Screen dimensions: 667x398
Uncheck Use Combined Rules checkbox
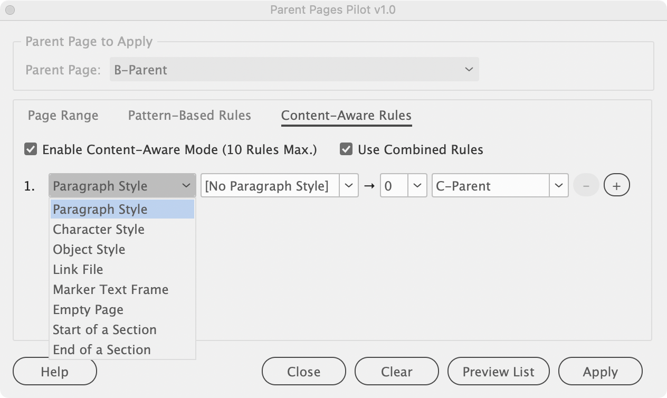pyautogui.click(x=346, y=149)
